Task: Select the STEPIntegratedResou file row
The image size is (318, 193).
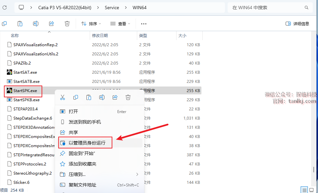Action: [x=103, y=155]
